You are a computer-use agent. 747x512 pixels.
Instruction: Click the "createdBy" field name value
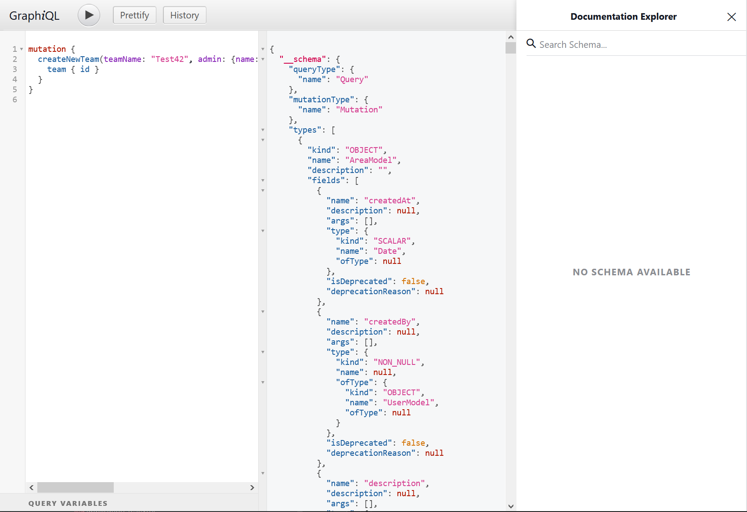(390, 322)
